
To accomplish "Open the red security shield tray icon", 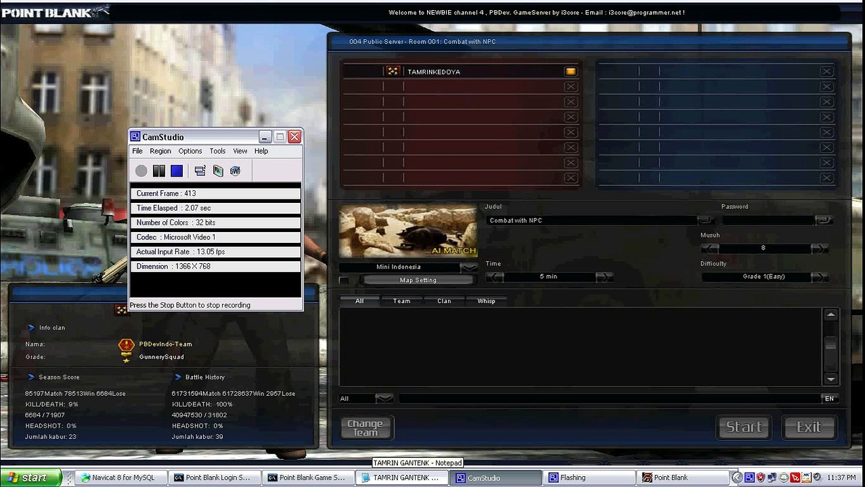I will click(761, 478).
